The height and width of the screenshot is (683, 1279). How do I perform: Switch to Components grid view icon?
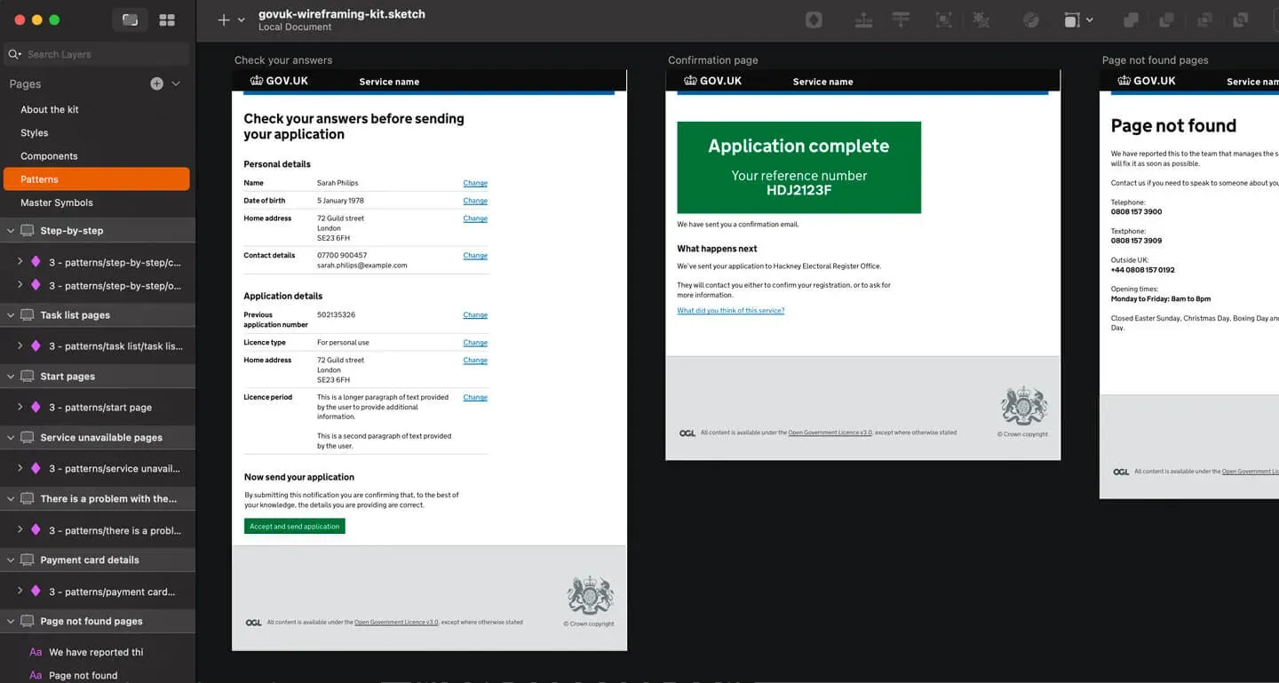click(x=166, y=20)
